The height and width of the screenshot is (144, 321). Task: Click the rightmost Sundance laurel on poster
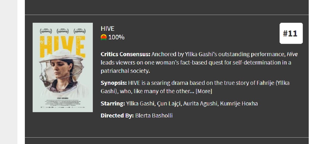[x=80, y=31]
